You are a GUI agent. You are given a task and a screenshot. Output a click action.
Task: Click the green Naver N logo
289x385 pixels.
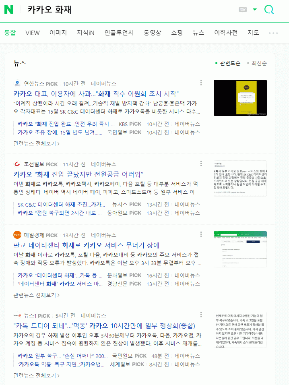pos(9,9)
